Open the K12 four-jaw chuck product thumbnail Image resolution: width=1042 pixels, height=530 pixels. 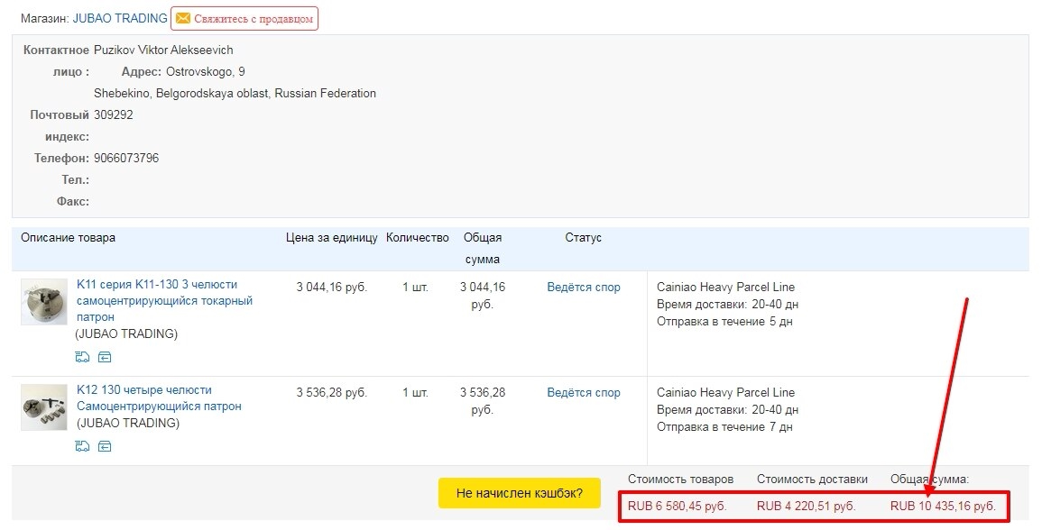point(44,407)
